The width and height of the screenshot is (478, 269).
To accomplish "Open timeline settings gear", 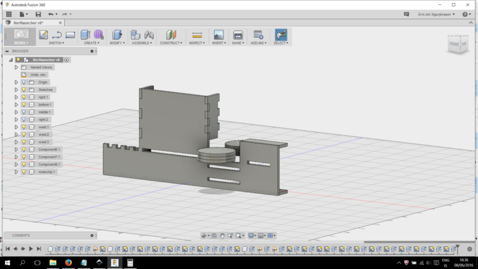I will [470, 249].
